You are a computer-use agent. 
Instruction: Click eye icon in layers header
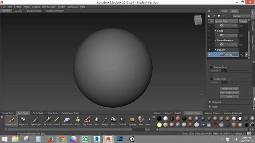click(x=209, y=21)
